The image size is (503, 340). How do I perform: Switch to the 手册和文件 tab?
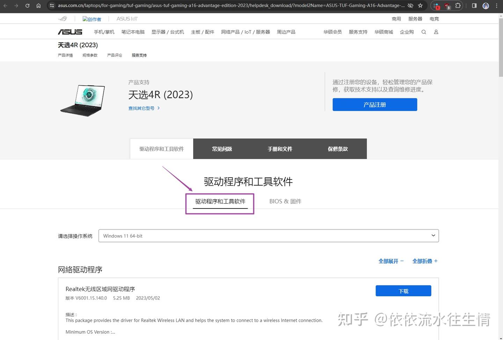pos(280,149)
